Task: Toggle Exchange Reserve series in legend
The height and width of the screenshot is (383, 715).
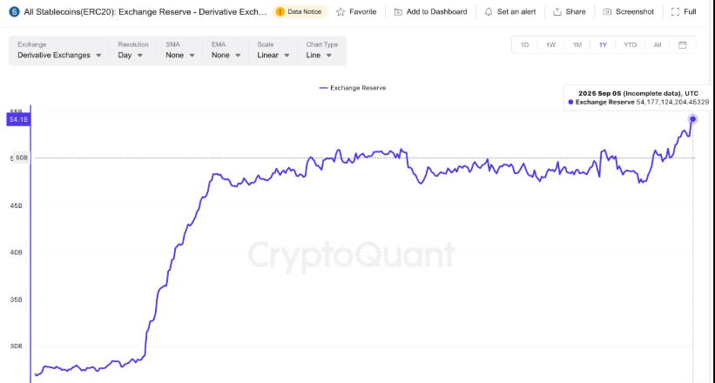Action: [x=353, y=88]
